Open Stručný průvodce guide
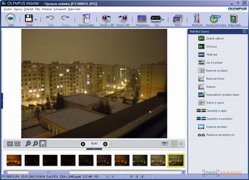The width and height of the screenshot is (249, 180). (215, 18)
